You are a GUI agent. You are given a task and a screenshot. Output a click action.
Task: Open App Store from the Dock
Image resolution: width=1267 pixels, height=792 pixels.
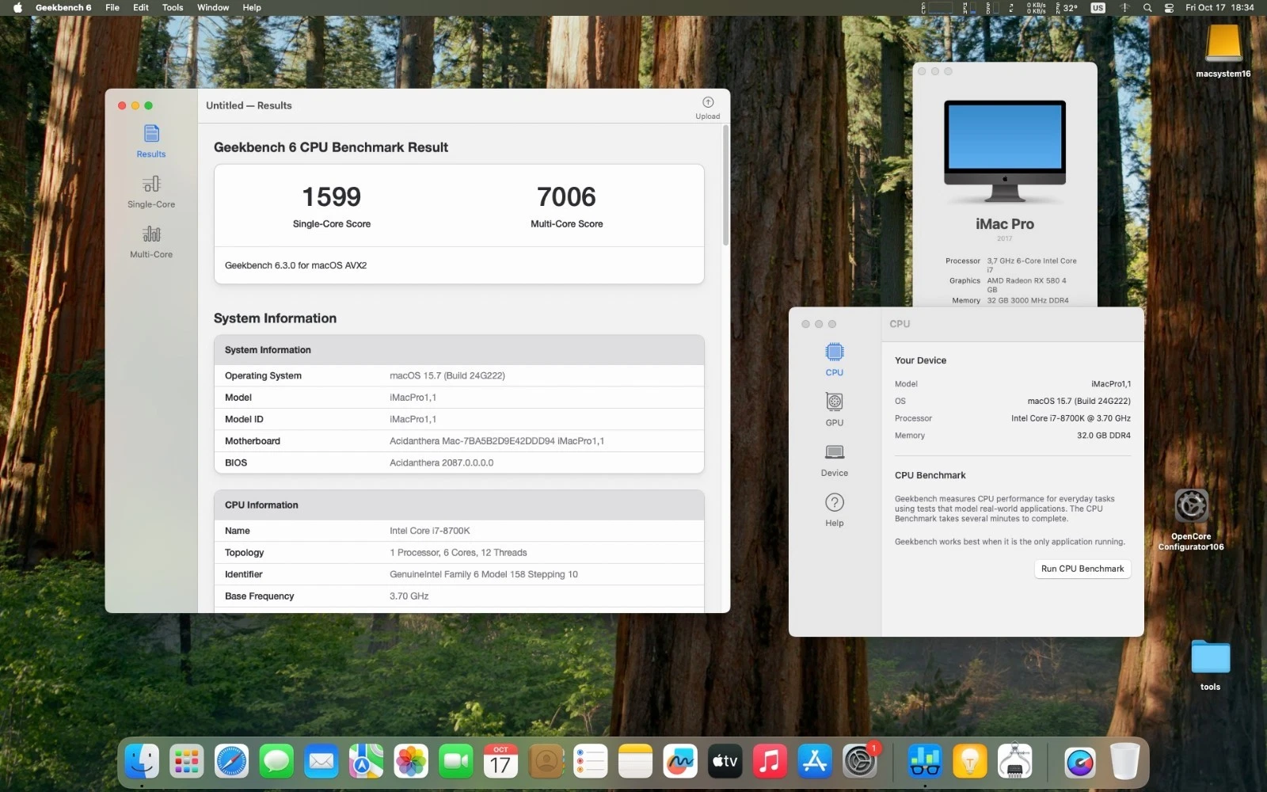(x=815, y=762)
